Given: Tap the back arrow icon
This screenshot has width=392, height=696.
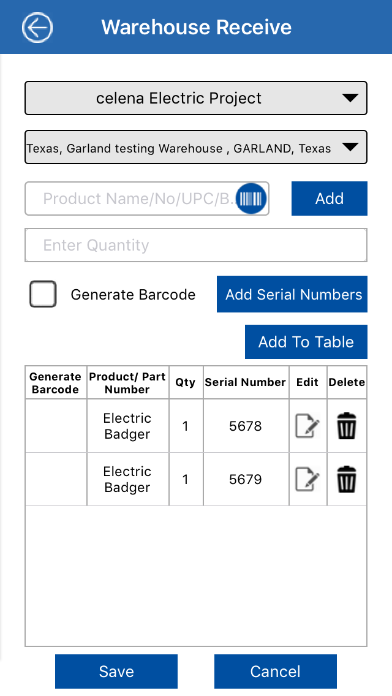Looking at the screenshot, I should (x=37, y=28).
